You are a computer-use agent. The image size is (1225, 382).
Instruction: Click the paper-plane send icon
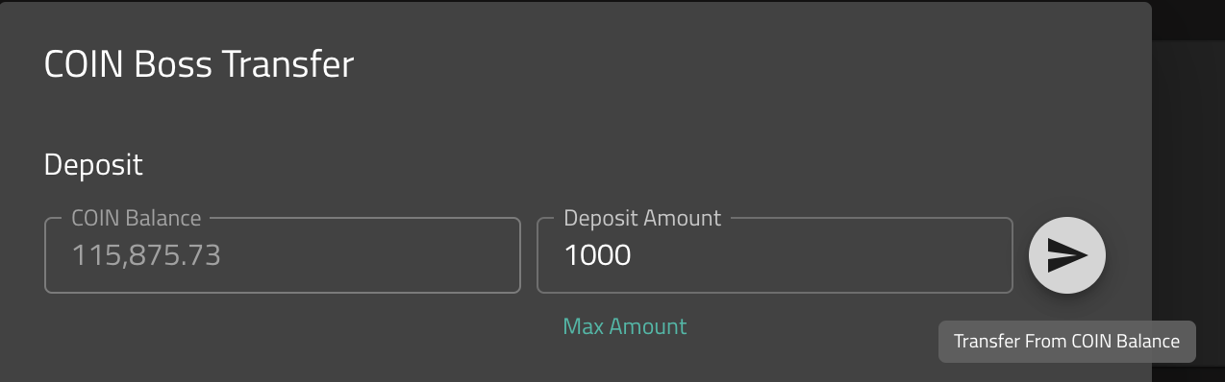tap(1067, 255)
